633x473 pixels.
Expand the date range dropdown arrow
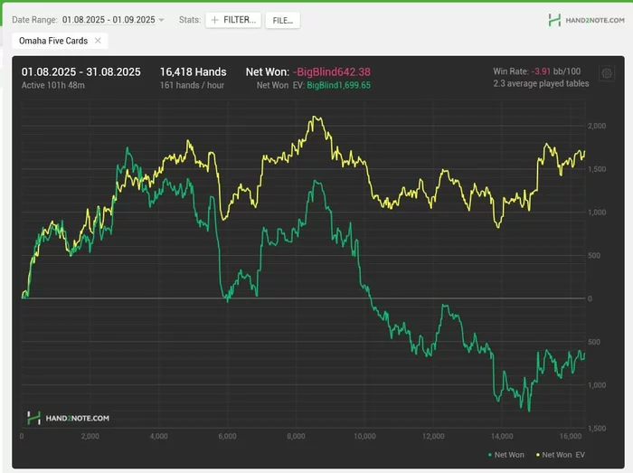(161, 20)
